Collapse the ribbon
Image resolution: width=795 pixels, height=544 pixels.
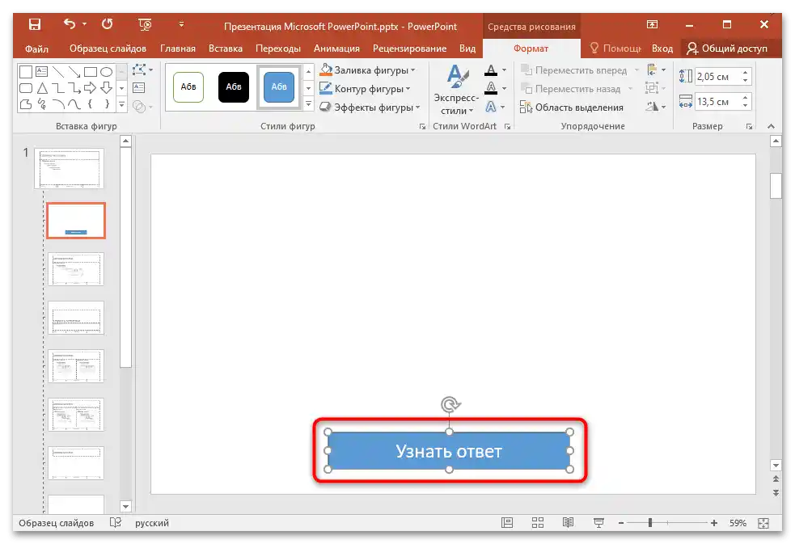coord(772,126)
